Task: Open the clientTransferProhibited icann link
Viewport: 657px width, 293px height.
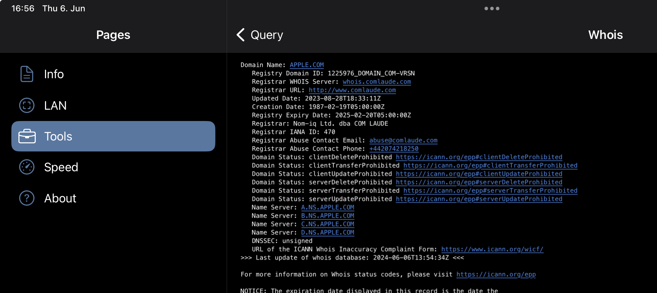Action: tap(491, 165)
